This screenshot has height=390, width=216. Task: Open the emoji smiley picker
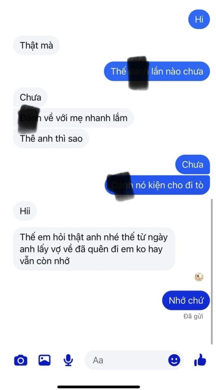click(174, 360)
